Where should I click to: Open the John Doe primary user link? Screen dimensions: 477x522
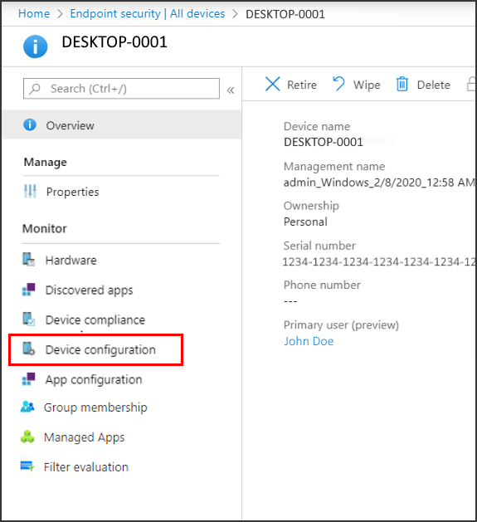point(309,341)
